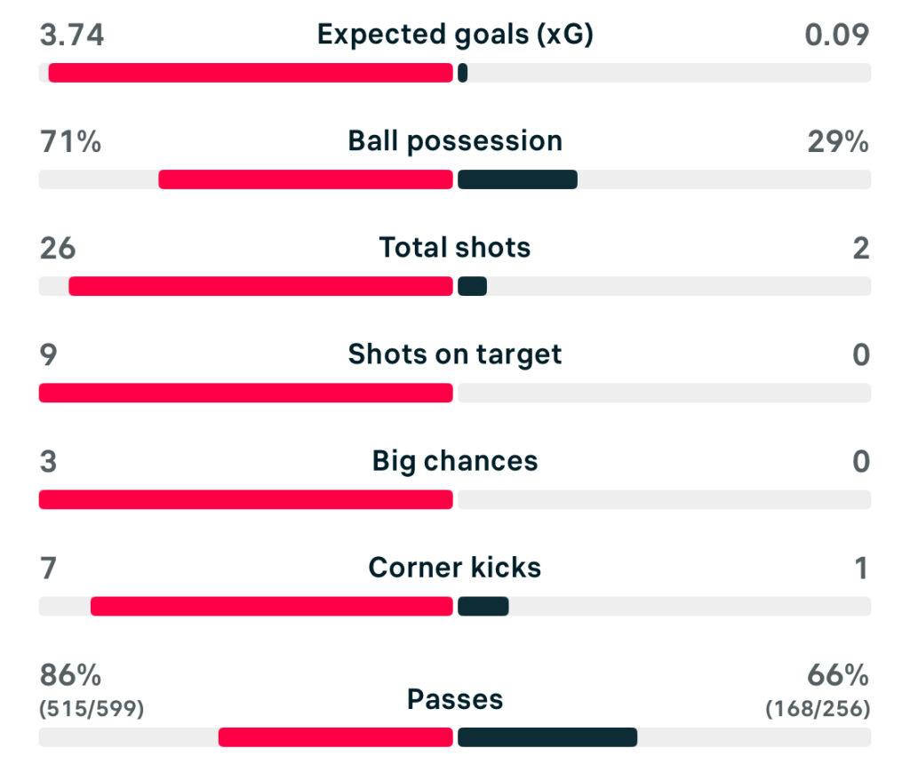910x772 pixels.
Task: Click the Shots on target label
Action: tap(455, 354)
